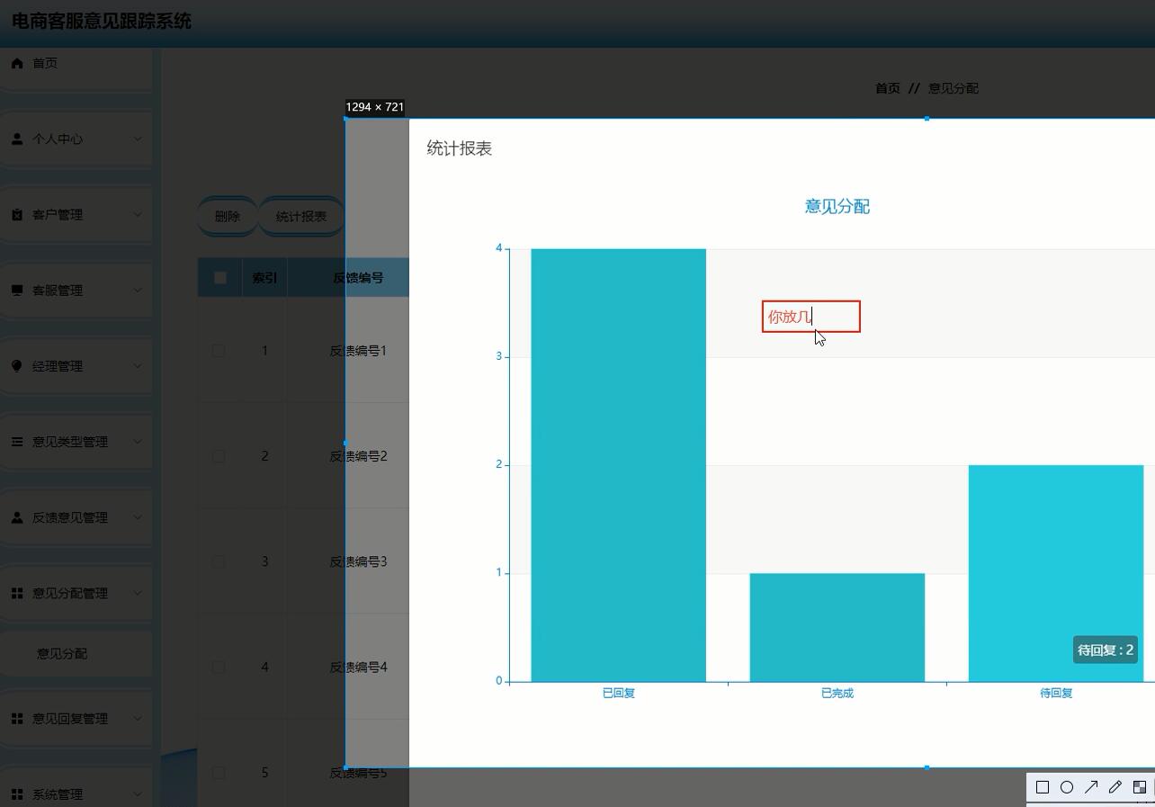Click the red annotation text box 你放几
The width and height of the screenshot is (1155, 807).
pos(811,317)
